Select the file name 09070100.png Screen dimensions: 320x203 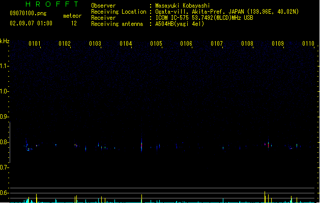coord(28,13)
